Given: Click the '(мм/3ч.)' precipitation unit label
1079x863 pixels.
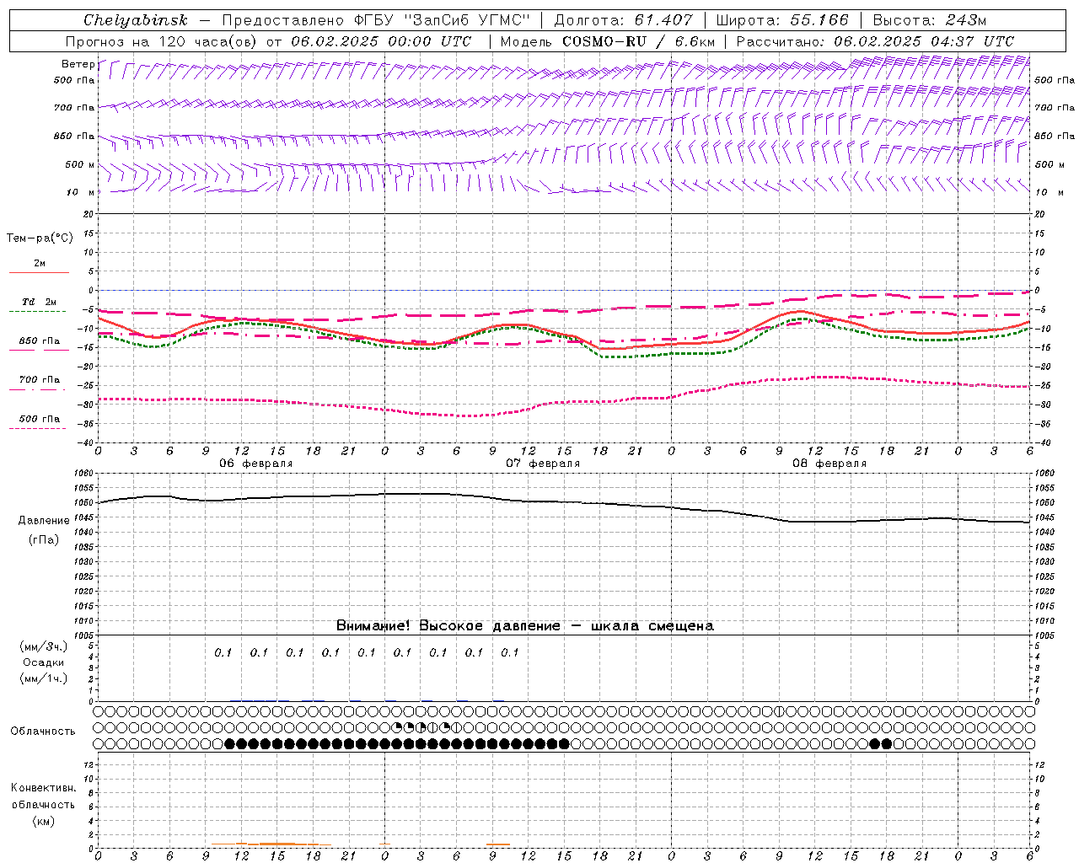Looking at the screenshot, I should click(x=44, y=646).
